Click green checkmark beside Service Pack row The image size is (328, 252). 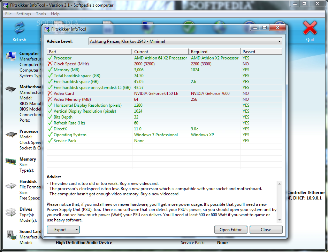click(x=50, y=141)
